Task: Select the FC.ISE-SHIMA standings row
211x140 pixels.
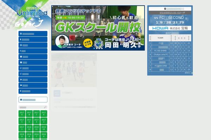Action: [170, 51]
